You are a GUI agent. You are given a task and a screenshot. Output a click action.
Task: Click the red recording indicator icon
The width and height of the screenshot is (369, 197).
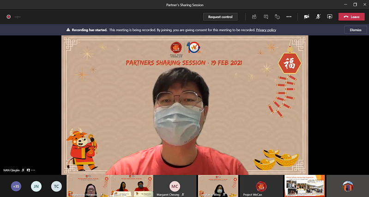pyautogui.click(x=9, y=17)
